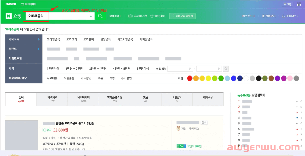The image size is (305, 156).
Task: Click the NAVER logo text
Action: pyautogui.click(x=11, y=4)
